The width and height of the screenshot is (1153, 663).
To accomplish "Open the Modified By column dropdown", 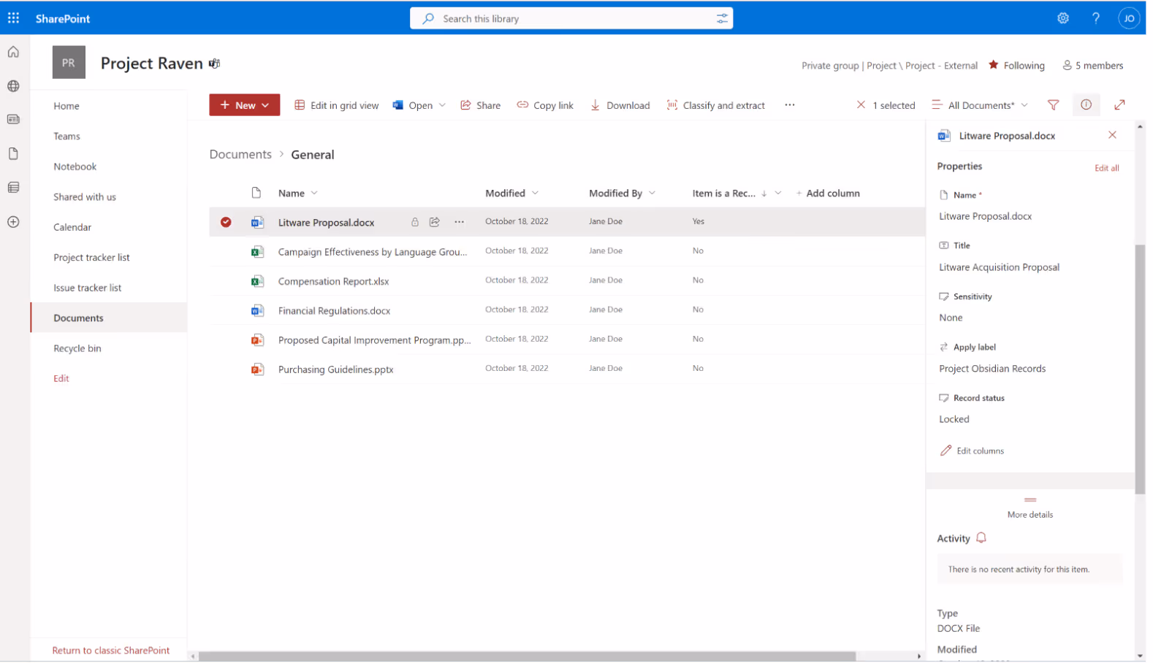I will [652, 193].
